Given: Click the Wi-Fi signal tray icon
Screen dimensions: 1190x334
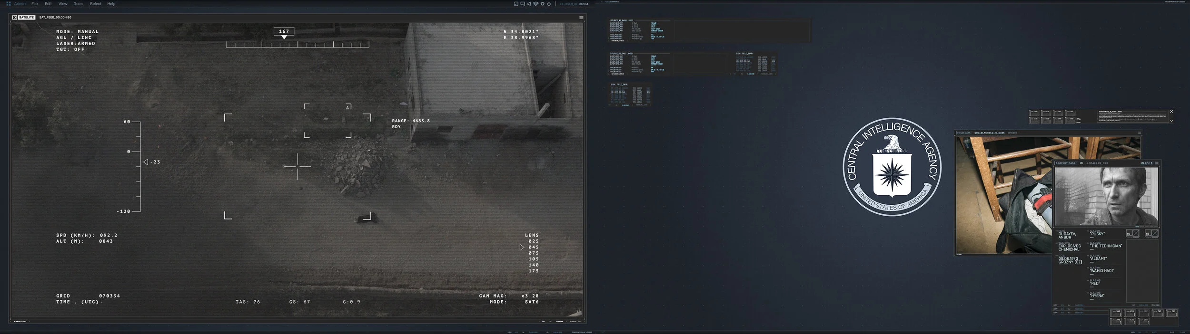Looking at the screenshot, I should pos(535,4).
